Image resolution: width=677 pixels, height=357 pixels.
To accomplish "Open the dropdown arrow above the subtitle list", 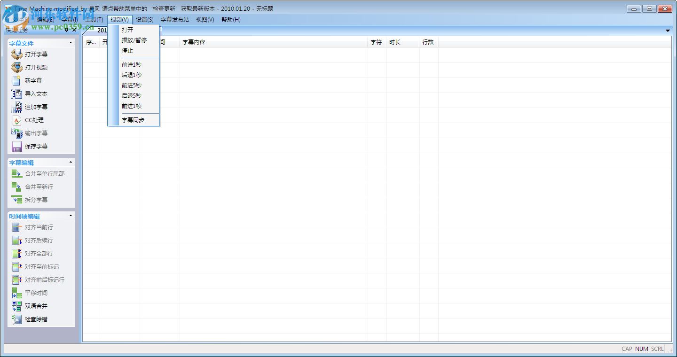I will (668, 30).
